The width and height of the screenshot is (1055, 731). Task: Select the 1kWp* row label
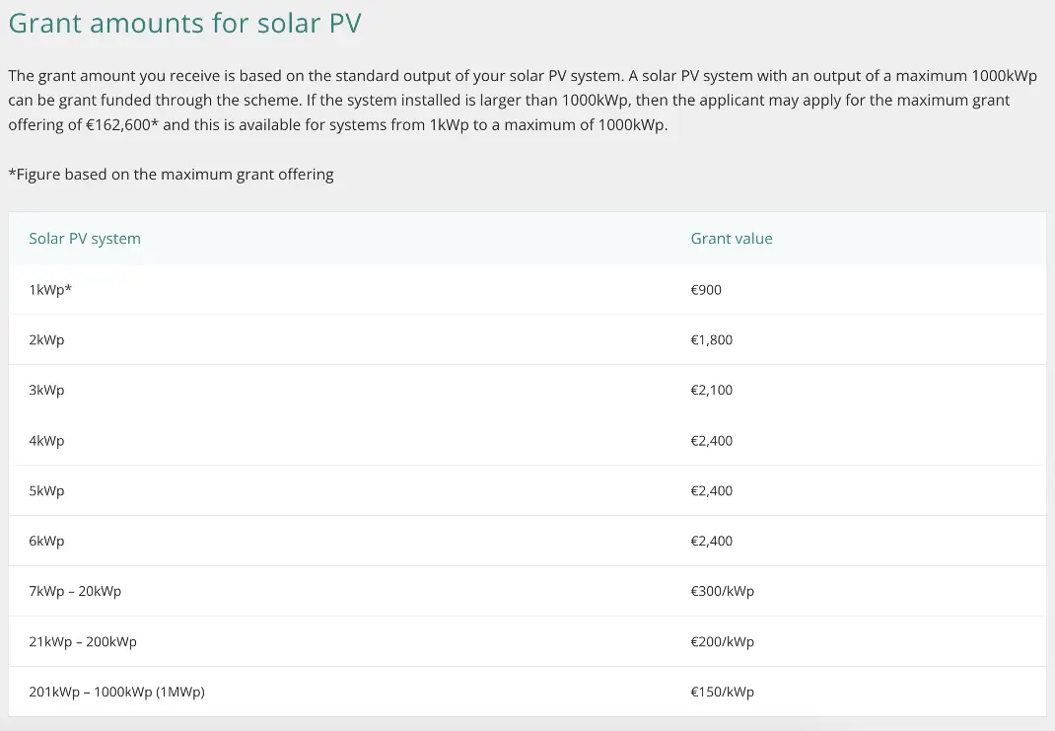(x=50, y=290)
